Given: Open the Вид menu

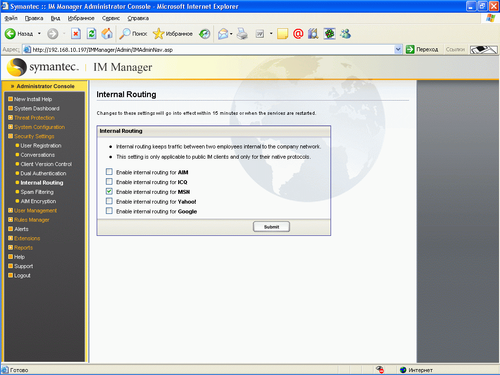Looking at the screenshot, I should (x=56, y=18).
